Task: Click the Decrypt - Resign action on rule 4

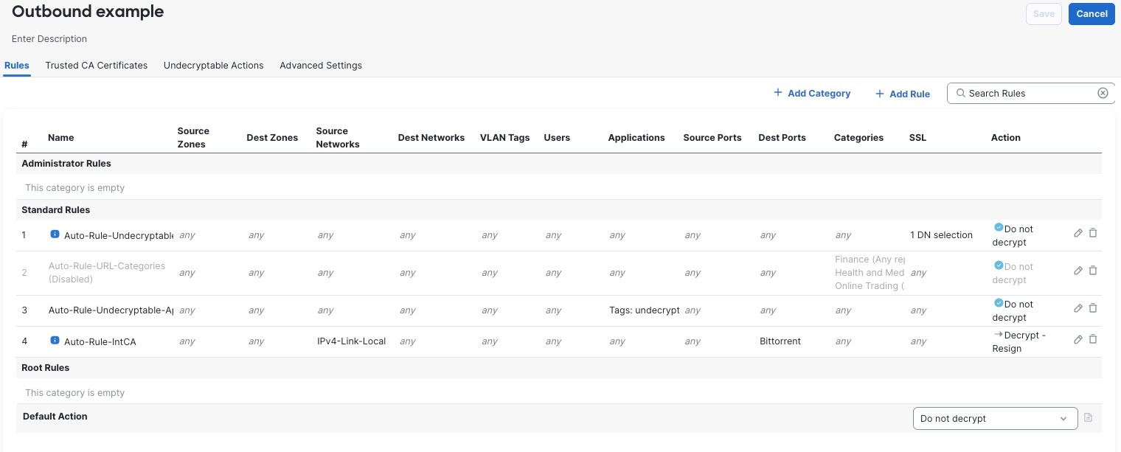Action: pos(1020,341)
